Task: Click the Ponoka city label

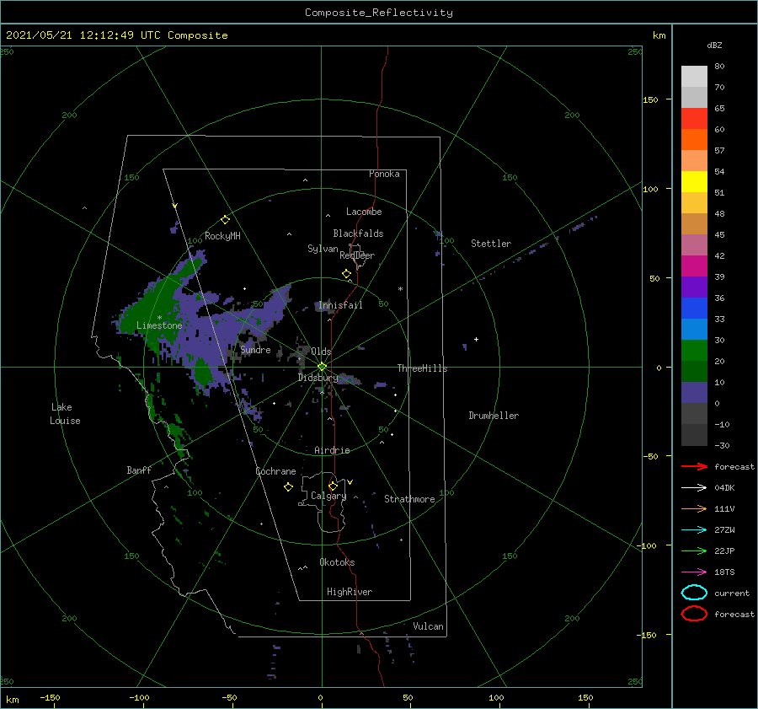Action: tap(384, 174)
